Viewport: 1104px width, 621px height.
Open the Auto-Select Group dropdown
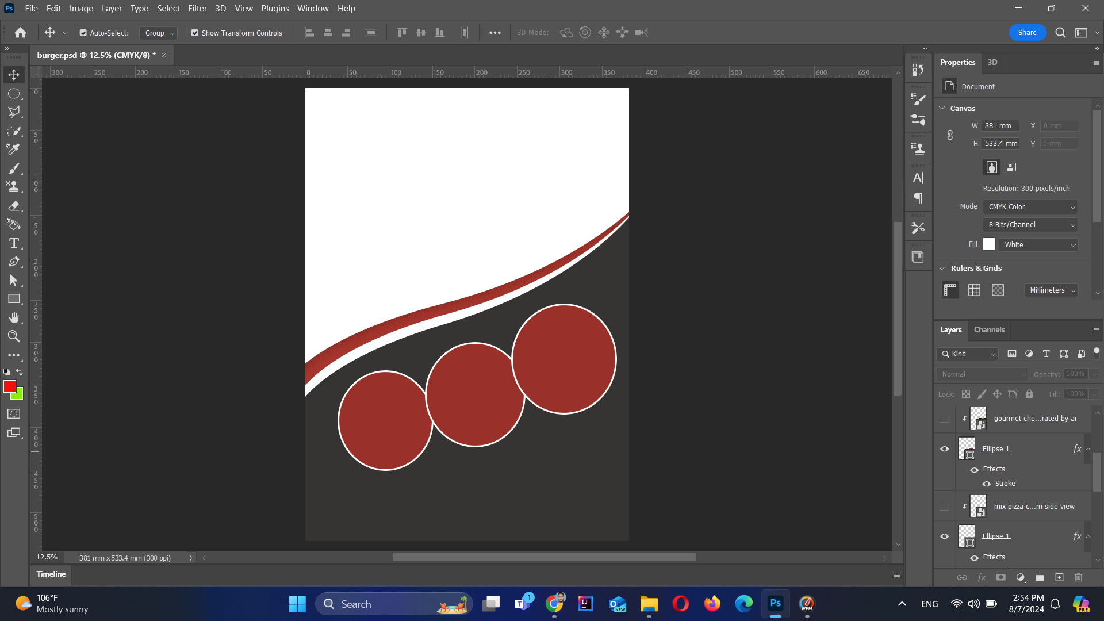[x=158, y=33]
